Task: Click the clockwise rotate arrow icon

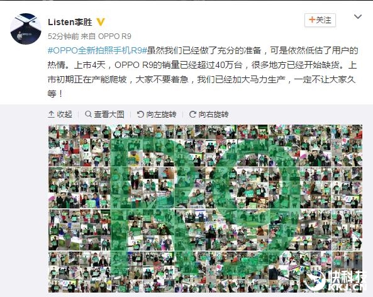Action: [x=192, y=115]
